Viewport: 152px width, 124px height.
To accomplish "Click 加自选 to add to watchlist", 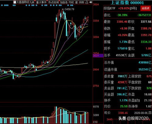I will pos(64,2).
